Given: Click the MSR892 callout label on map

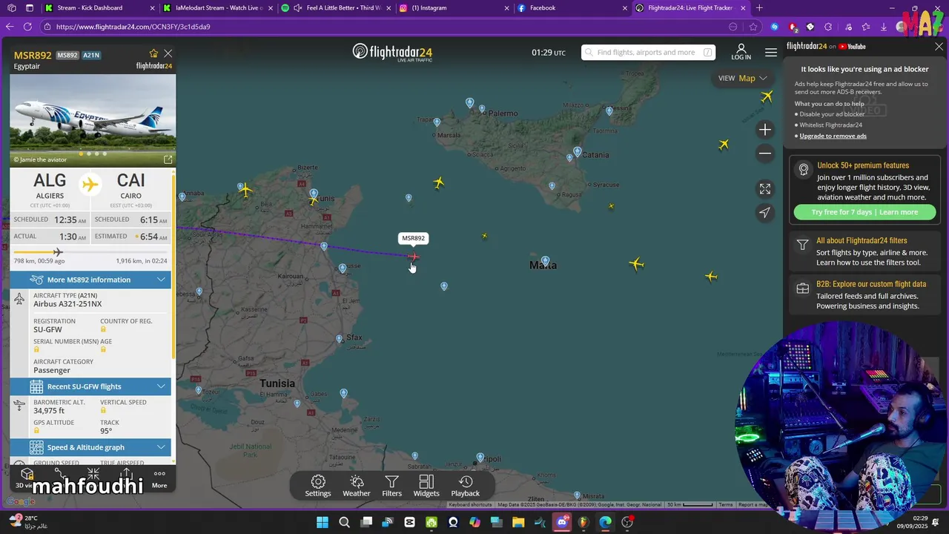Looking at the screenshot, I should 413,238.
